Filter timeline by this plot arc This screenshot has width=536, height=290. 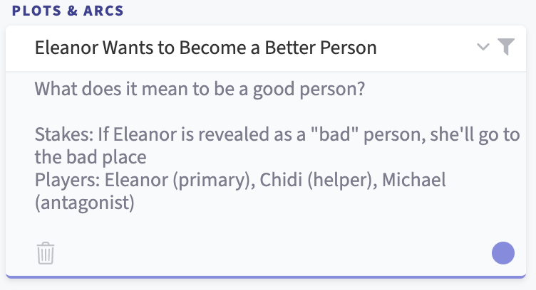click(x=506, y=47)
